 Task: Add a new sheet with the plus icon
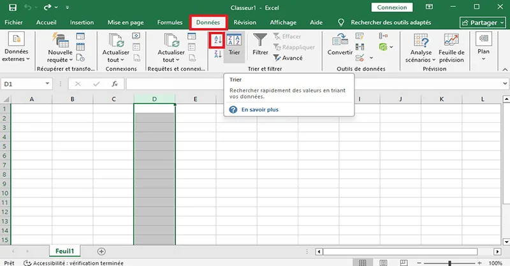tap(101, 251)
